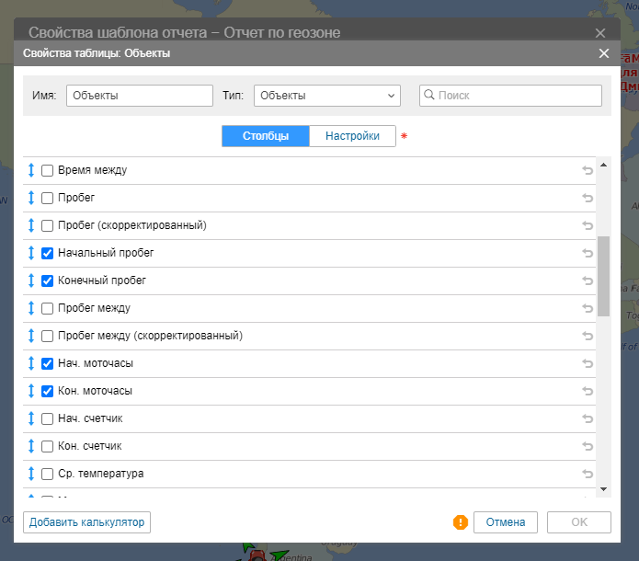This screenshot has width=639, height=561.
Task: Click the scrollbar up arrow in column list
Action: [604, 166]
